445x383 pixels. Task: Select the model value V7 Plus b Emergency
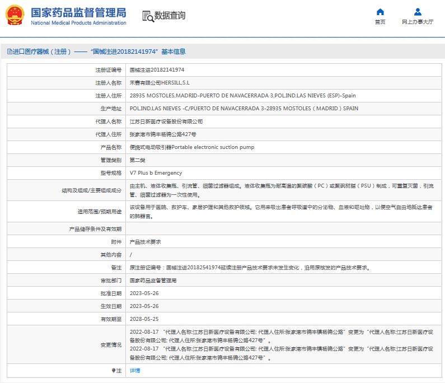click(156, 173)
